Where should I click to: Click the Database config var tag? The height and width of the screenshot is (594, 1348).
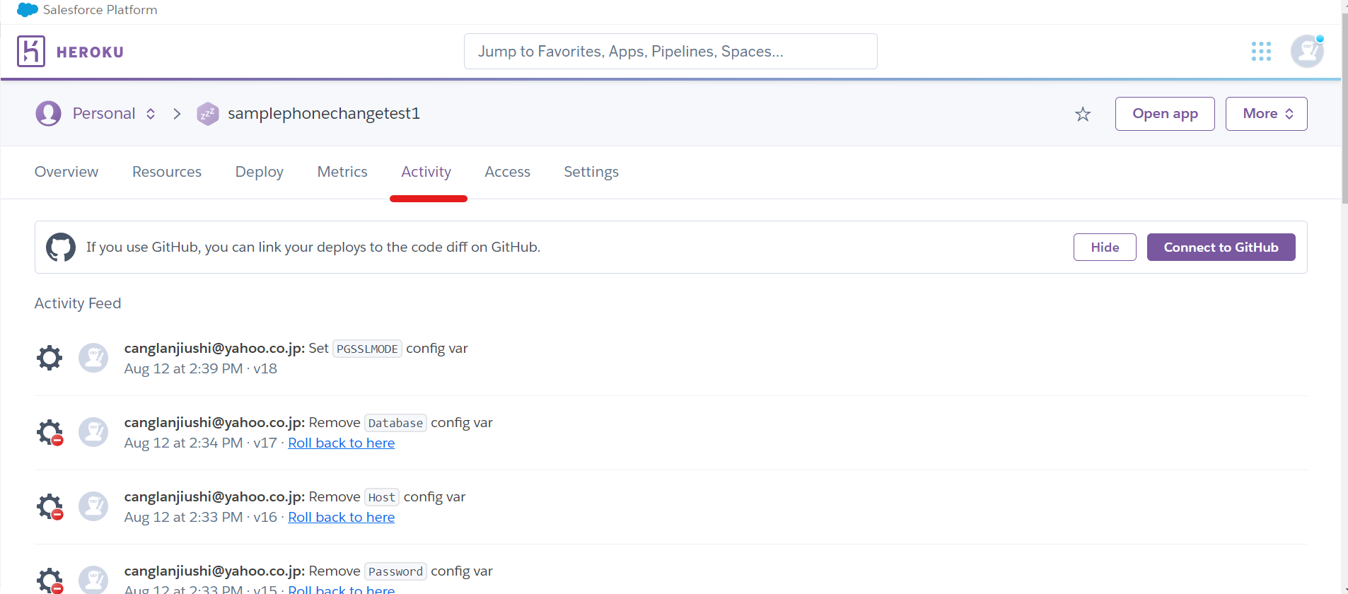(395, 423)
